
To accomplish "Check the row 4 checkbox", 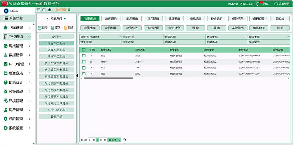I will coord(84,74).
